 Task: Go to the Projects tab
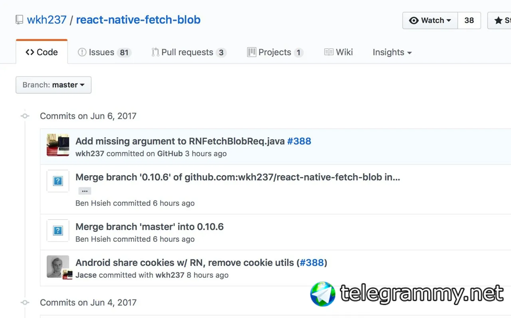(275, 52)
